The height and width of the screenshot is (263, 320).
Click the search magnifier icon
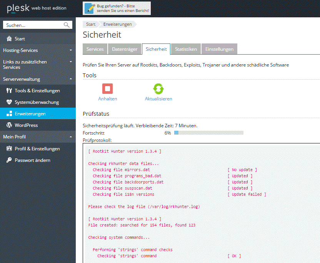pyautogui.click(x=67, y=25)
